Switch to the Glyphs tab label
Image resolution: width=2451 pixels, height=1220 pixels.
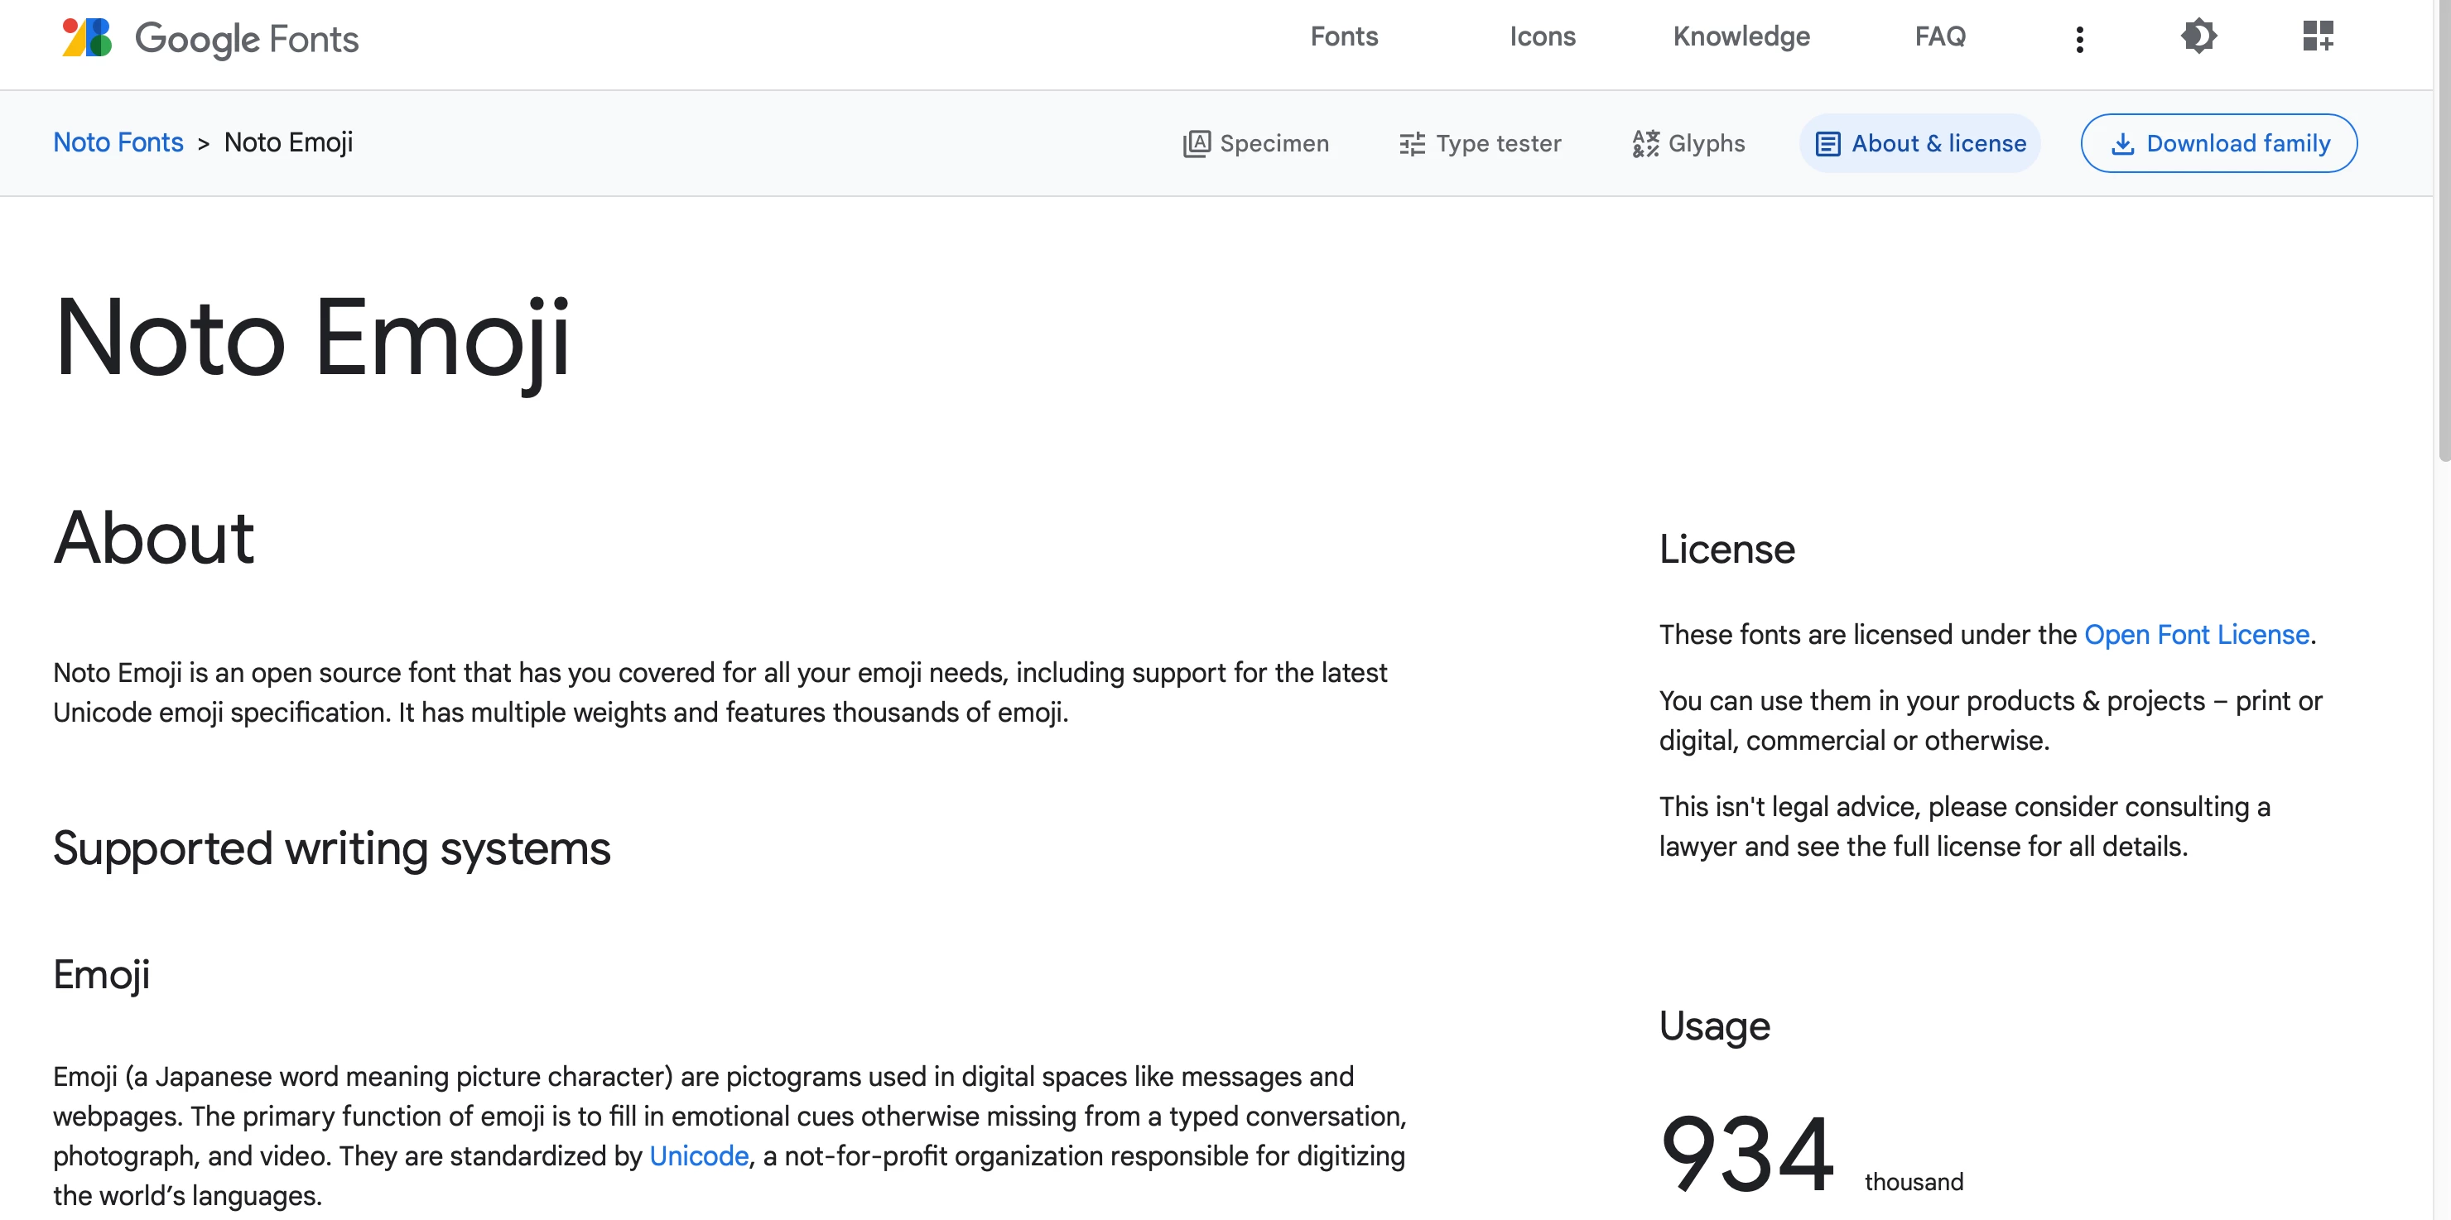tap(1706, 143)
